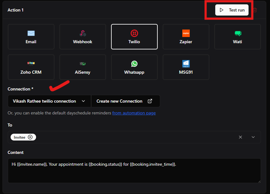
Task: Select the Twilio action tile
Action: [134, 37]
